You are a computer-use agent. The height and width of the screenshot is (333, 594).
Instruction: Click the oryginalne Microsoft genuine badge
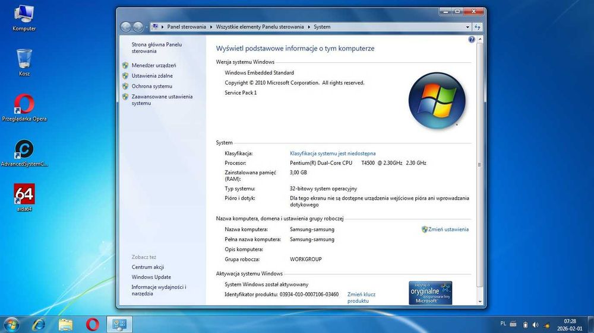pos(430,293)
